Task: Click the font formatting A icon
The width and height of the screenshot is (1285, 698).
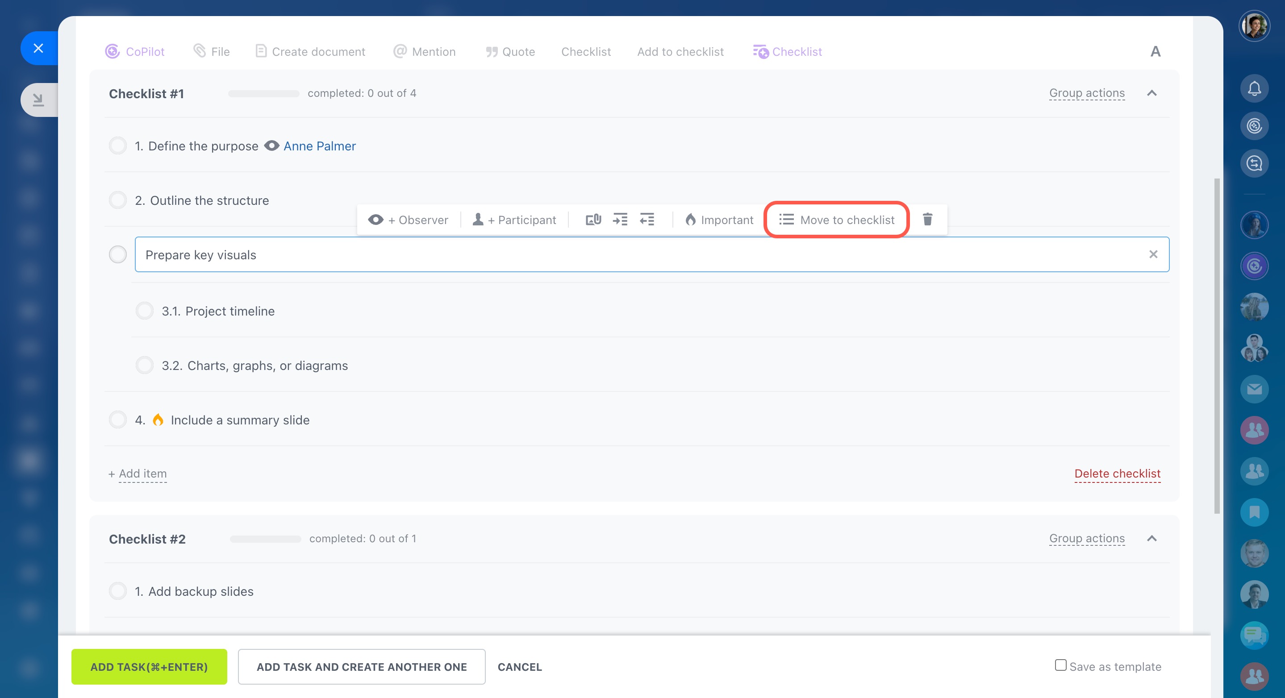Action: tap(1156, 51)
